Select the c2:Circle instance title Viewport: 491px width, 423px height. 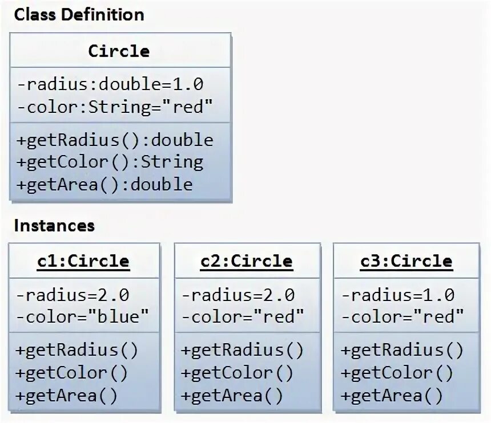pyautogui.click(x=247, y=261)
